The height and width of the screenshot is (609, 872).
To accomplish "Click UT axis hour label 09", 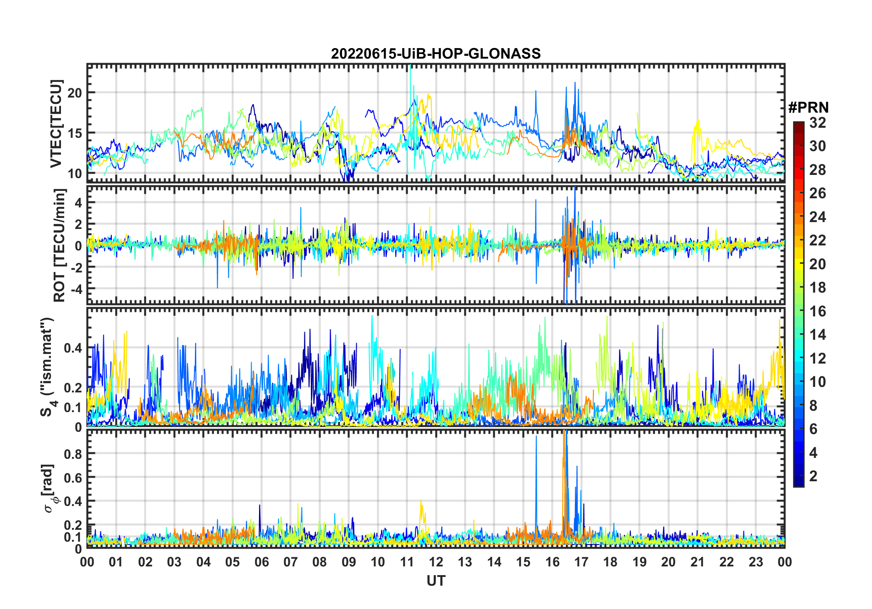I will pyautogui.click(x=349, y=562).
